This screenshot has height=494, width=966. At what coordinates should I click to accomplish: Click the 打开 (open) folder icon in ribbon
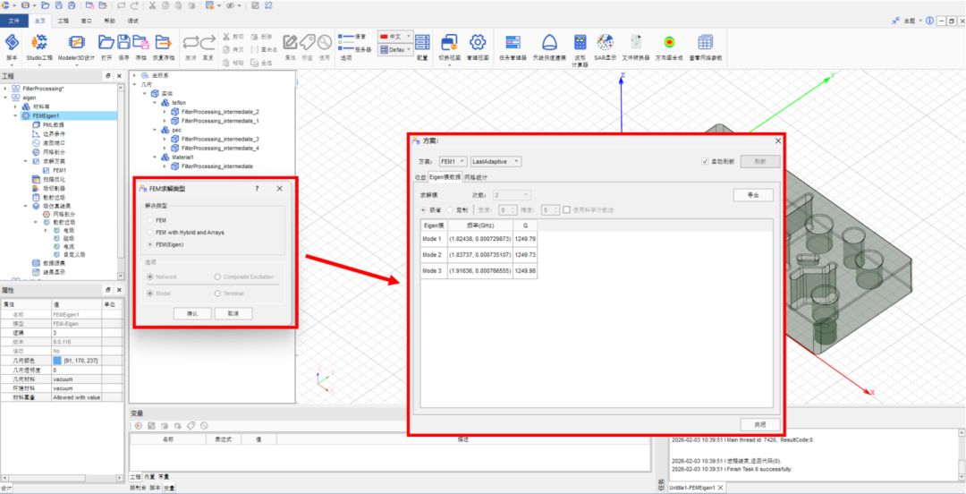pyautogui.click(x=106, y=42)
